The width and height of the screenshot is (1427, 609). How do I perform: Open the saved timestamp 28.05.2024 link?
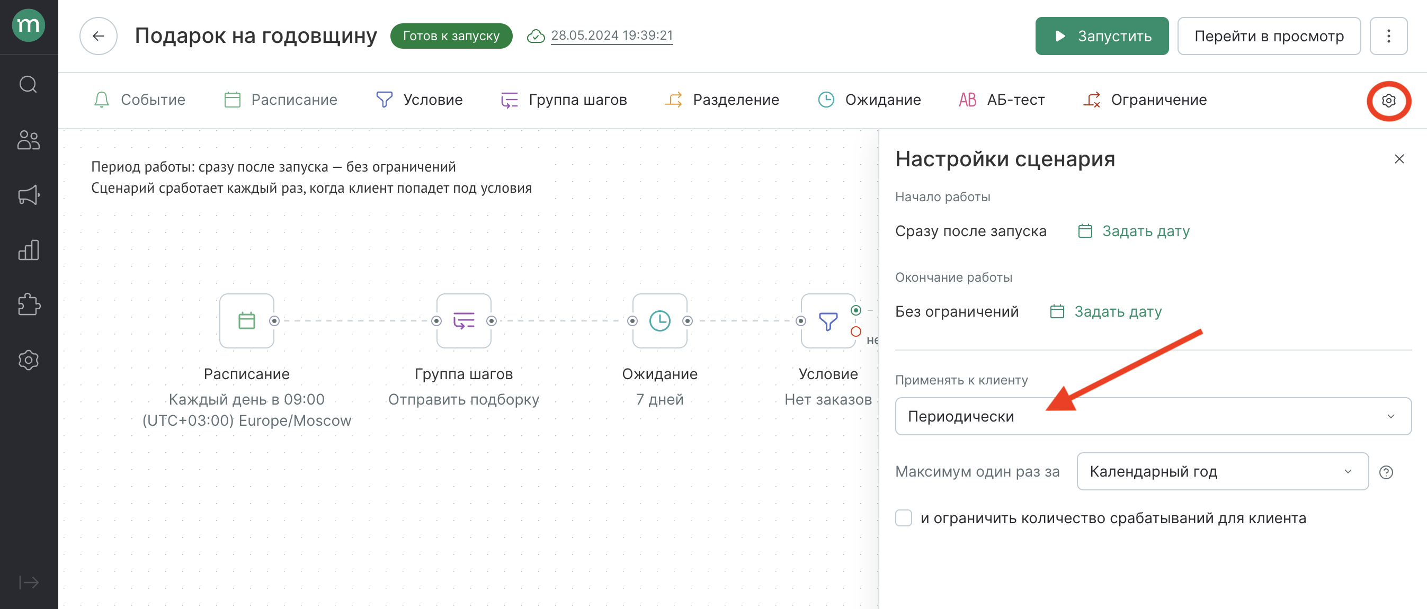point(612,35)
